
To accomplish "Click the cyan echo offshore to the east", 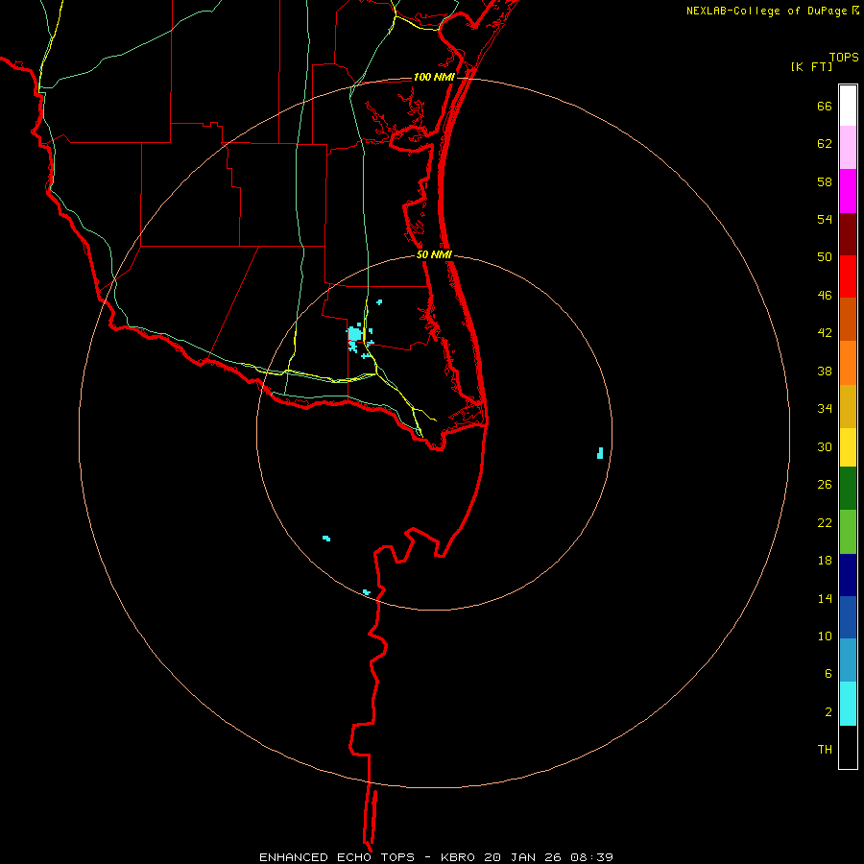I will pos(600,453).
